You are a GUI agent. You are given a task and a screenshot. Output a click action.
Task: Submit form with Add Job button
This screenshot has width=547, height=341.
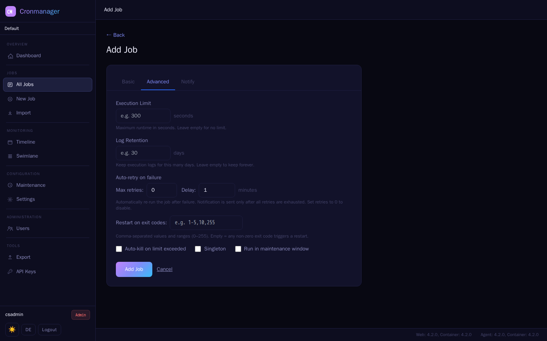tap(134, 269)
